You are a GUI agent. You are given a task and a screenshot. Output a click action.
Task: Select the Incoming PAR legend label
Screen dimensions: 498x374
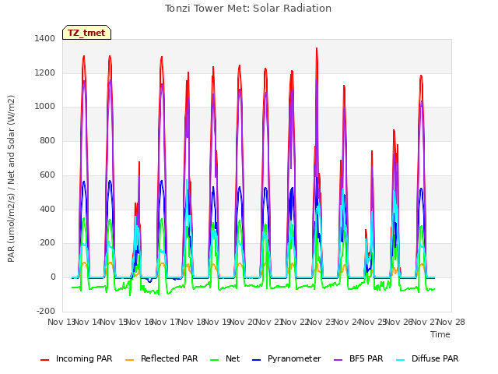click(84, 358)
